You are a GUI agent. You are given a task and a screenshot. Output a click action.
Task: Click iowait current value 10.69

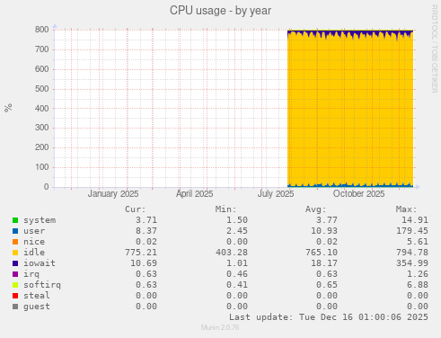pyautogui.click(x=144, y=263)
